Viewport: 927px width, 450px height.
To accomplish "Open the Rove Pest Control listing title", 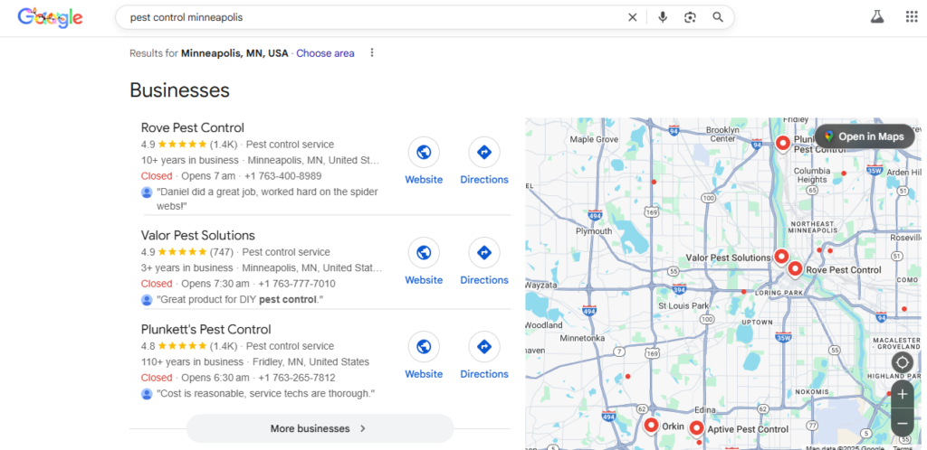I will tap(193, 127).
